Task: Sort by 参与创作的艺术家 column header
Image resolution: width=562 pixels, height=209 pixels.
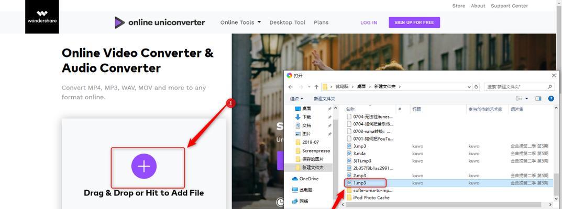Action: click(486, 109)
